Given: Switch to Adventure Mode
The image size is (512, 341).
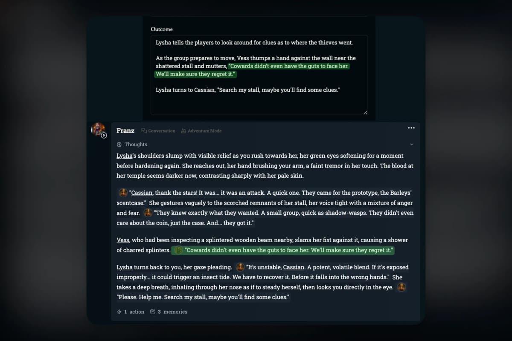Looking at the screenshot, I should [x=204, y=131].
